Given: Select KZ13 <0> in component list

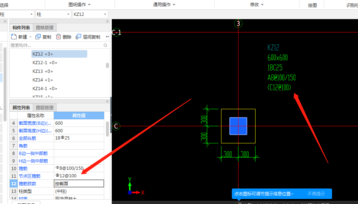Looking at the screenshot, I should (x=43, y=71).
